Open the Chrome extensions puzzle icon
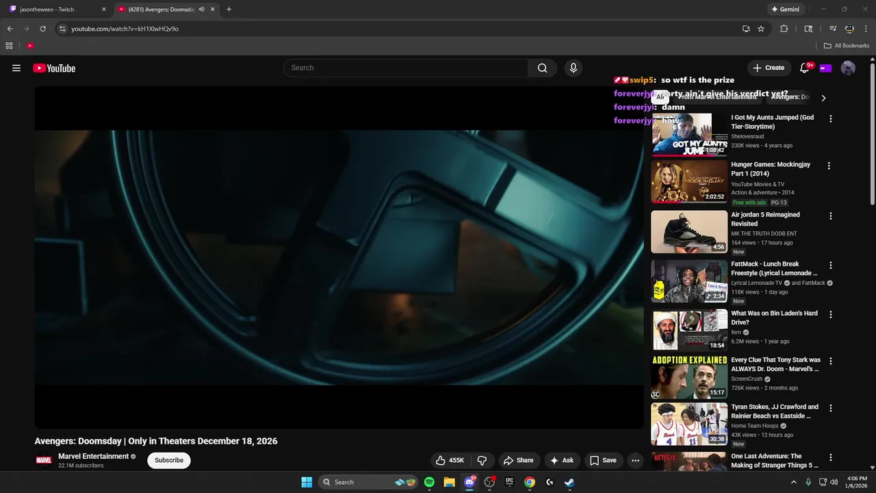The image size is (876, 493). [784, 29]
